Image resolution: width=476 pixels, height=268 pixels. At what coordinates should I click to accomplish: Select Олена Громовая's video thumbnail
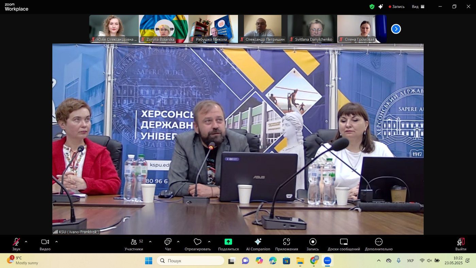(x=362, y=29)
